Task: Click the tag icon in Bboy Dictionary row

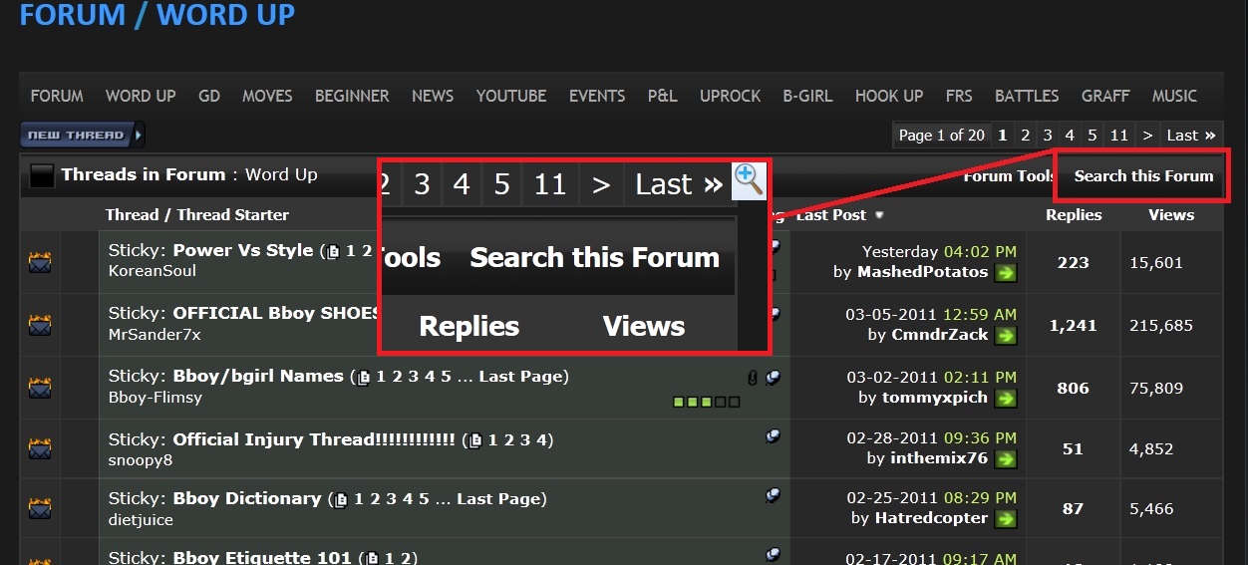Action: [773, 495]
